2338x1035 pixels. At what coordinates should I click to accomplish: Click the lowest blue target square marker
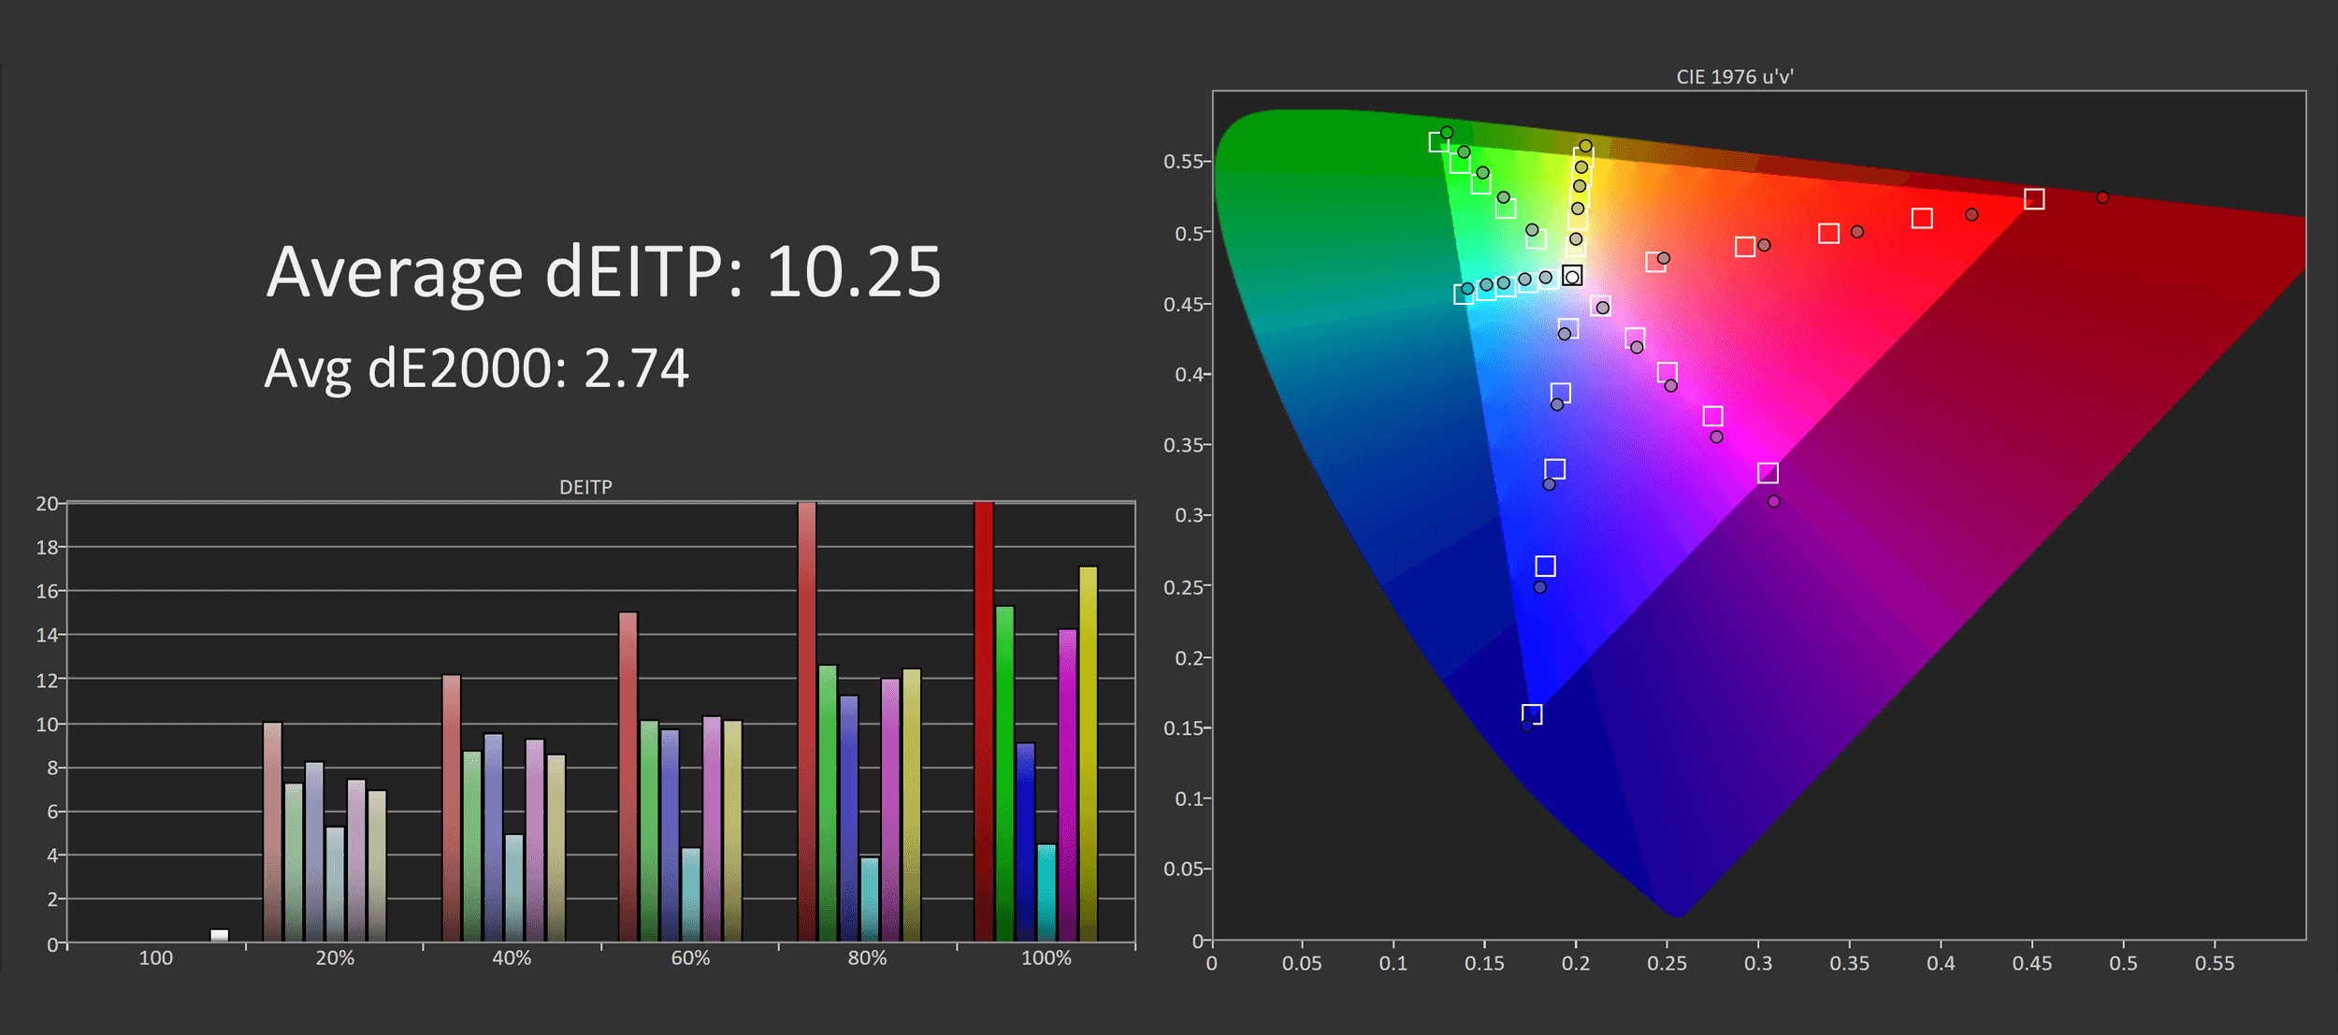(1532, 714)
